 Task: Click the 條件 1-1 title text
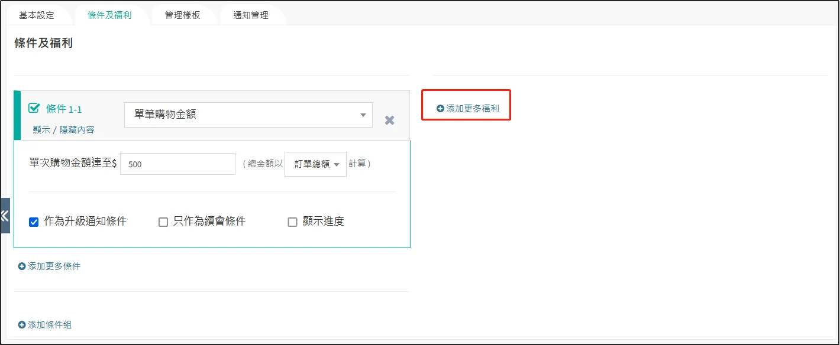coord(64,109)
